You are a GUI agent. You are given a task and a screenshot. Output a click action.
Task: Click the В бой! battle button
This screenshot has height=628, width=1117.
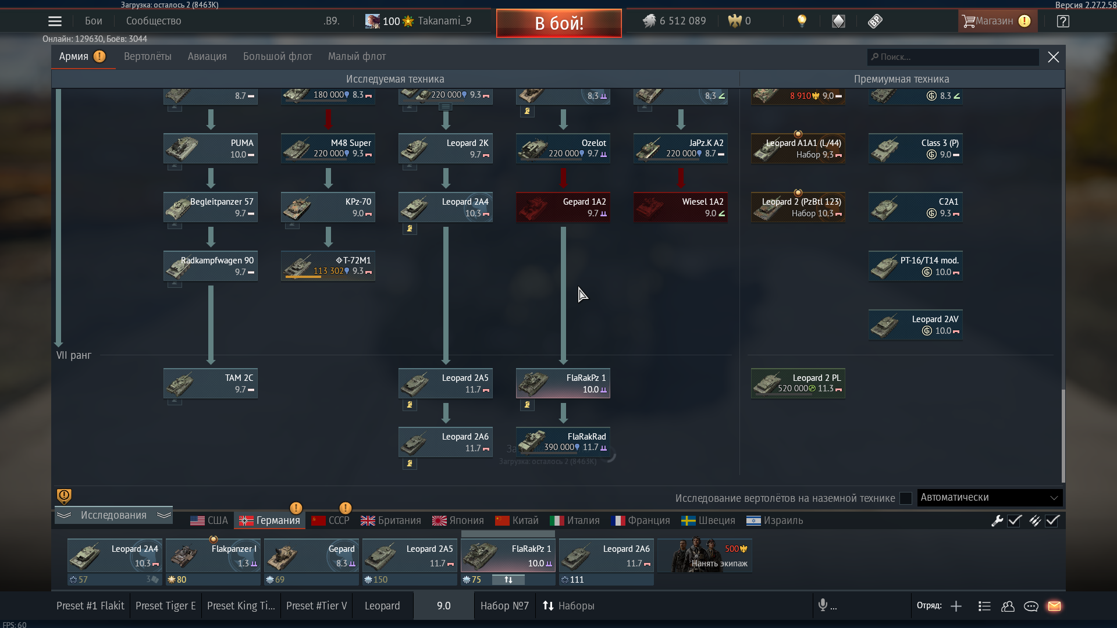(559, 23)
